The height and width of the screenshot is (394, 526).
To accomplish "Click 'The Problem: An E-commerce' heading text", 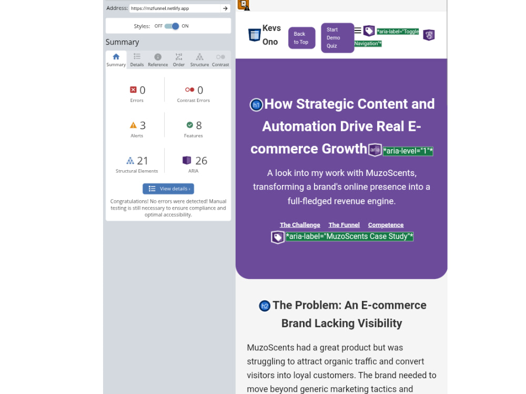I will point(350,305).
